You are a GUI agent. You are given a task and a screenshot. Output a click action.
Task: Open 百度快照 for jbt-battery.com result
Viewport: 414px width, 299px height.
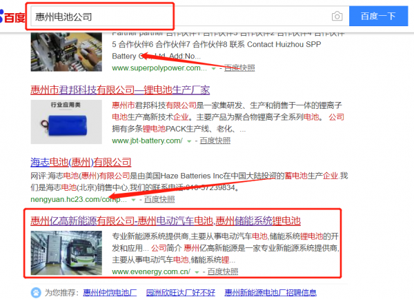pyautogui.click(x=215, y=141)
